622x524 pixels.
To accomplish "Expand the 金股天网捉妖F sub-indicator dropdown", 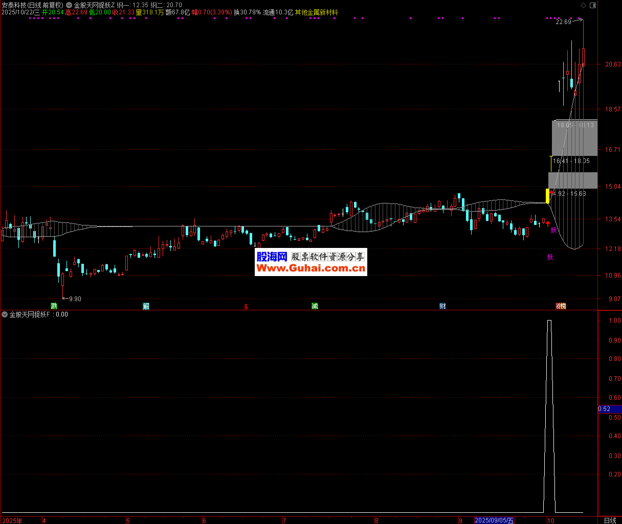I will coord(5,314).
